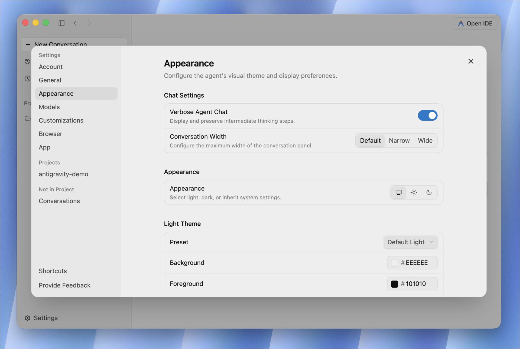Set Conversation Width to Narrow
520x349 pixels.
pos(399,141)
